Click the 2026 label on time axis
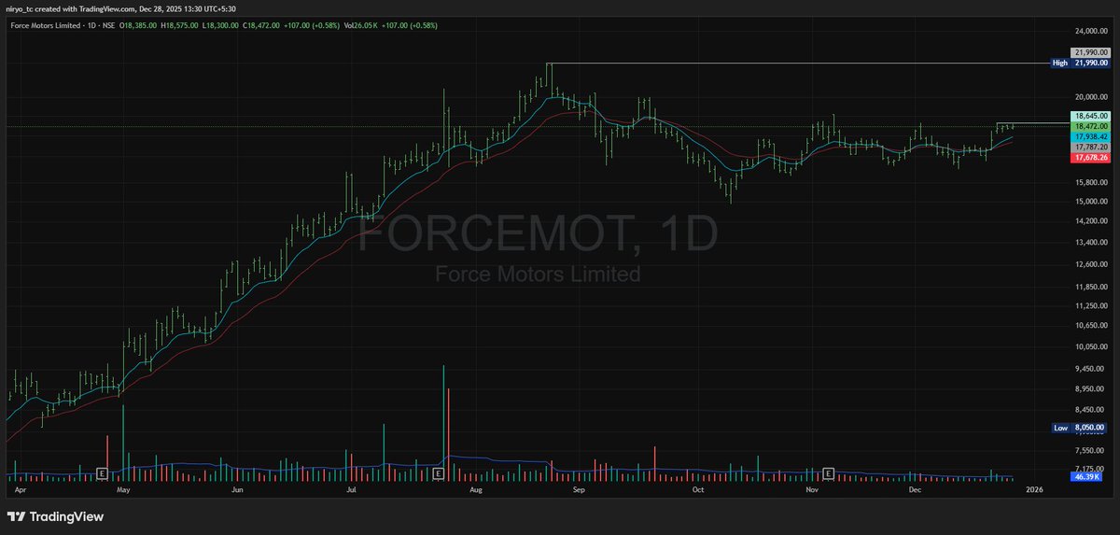Screen dimensions: 1120x535 point(1034,488)
